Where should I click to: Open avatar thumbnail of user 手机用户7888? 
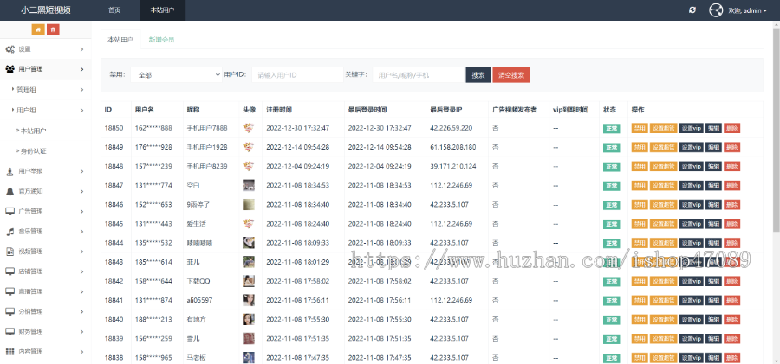[x=249, y=128]
